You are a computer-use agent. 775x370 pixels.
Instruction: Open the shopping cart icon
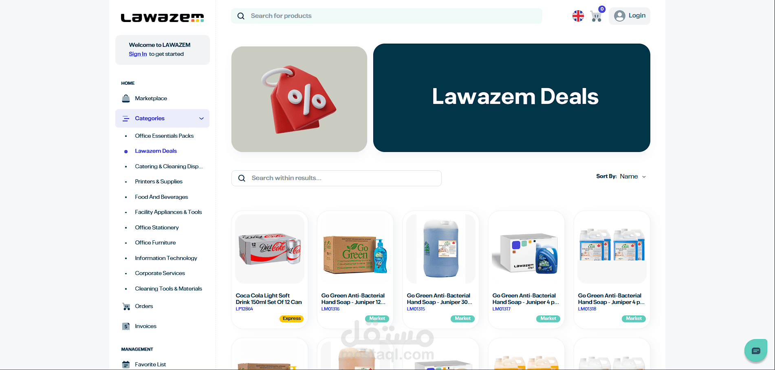(x=597, y=17)
